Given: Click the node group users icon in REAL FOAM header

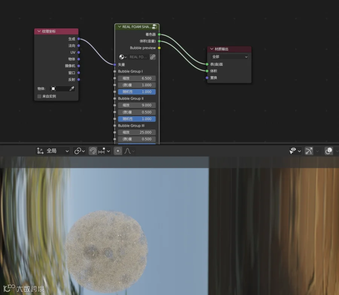Looking at the screenshot, I should click(154, 27).
